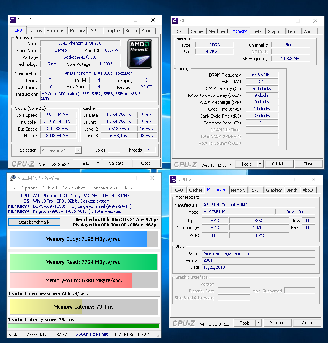Click Validate in Mainboard window
The height and width of the screenshot is (343, 328).
(277, 323)
